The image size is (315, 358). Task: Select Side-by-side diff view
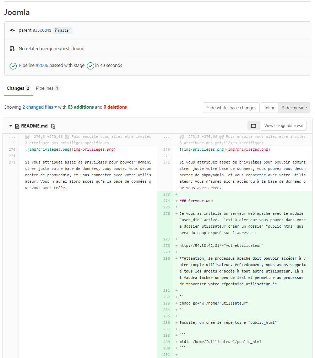(x=294, y=108)
